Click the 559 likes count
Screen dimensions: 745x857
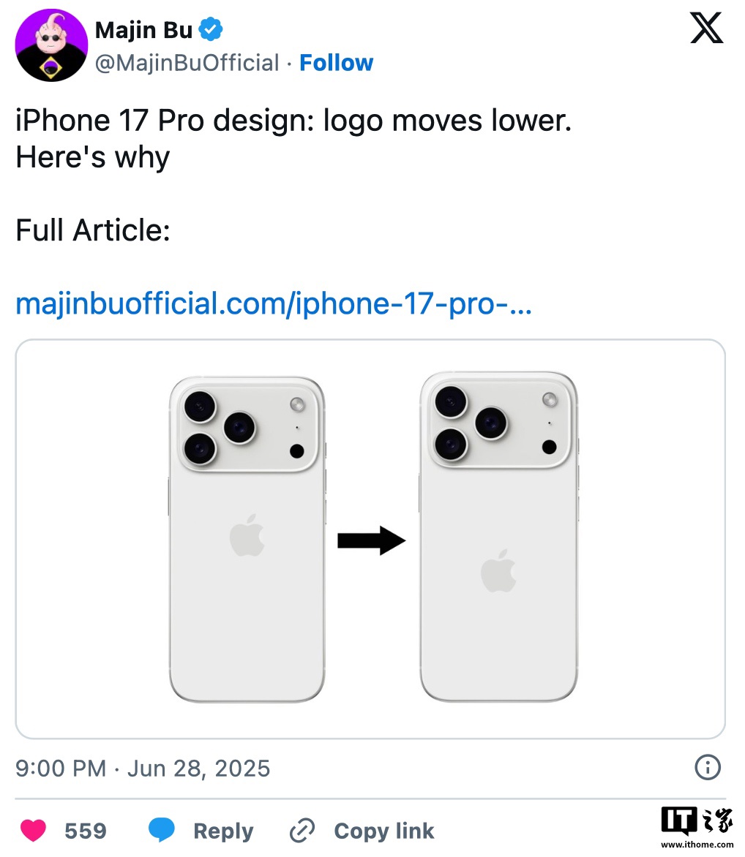[86, 831]
